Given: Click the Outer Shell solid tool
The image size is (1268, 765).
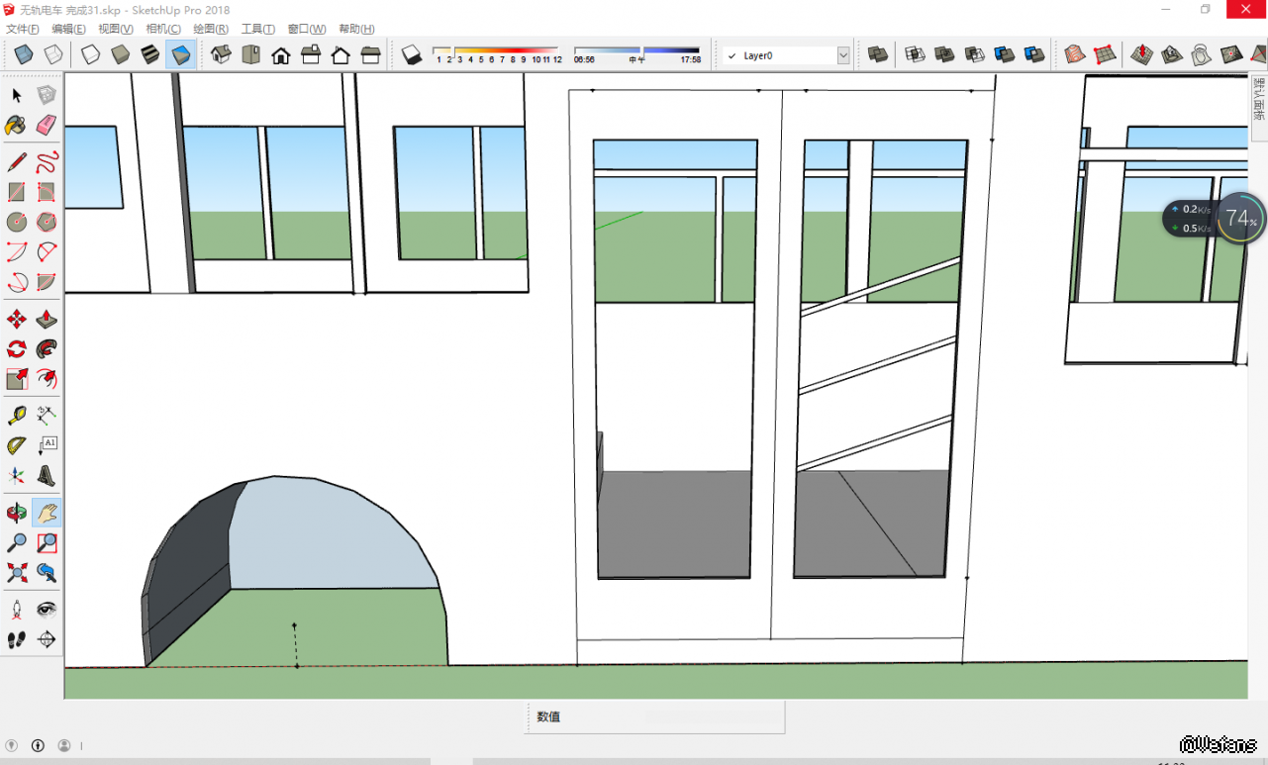Looking at the screenshot, I should pyautogui.click(x=878, y=54).
